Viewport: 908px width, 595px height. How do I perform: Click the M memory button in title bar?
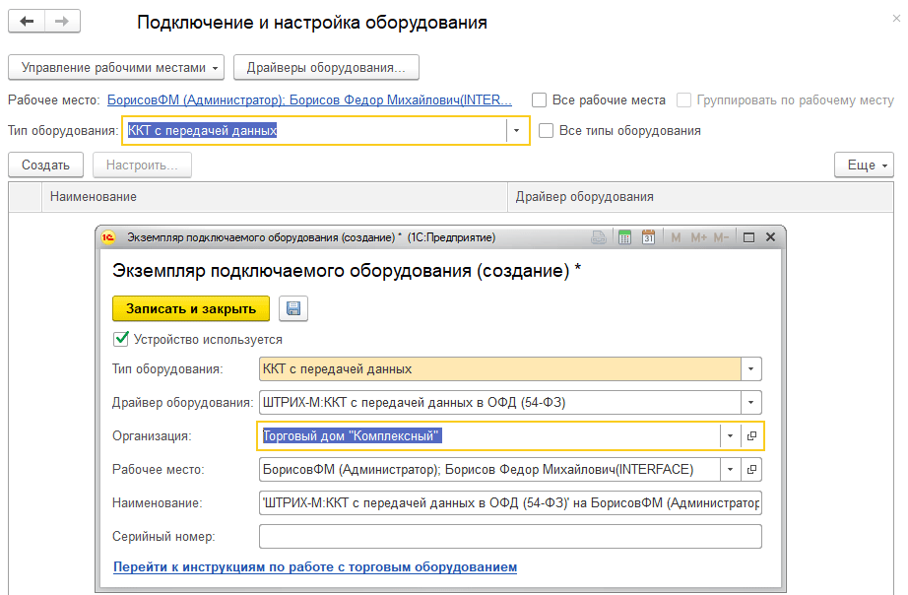point(676,237)
